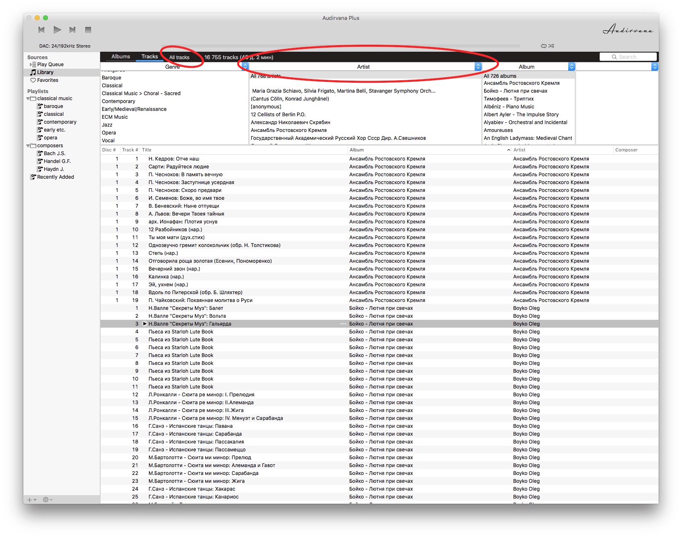This screenshot has width=682, height=537.
Task: Open Favorites with the heart icon
Action: (x=44, y=80)
